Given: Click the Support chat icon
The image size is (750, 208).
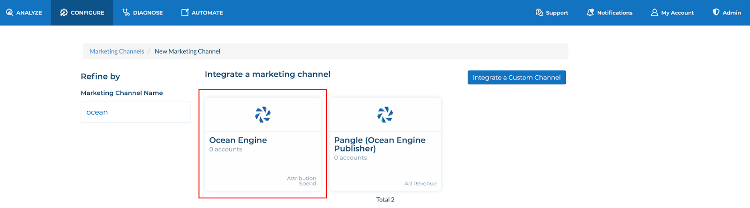Looking at the screenshot, I should (x=539, y=13).
